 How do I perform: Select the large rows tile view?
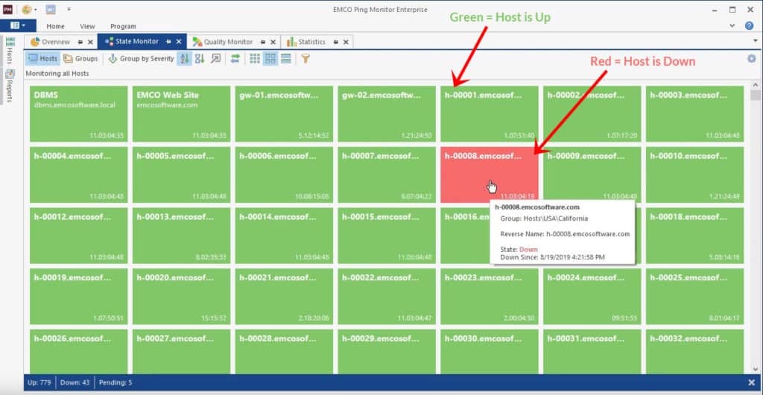point(286,59)
